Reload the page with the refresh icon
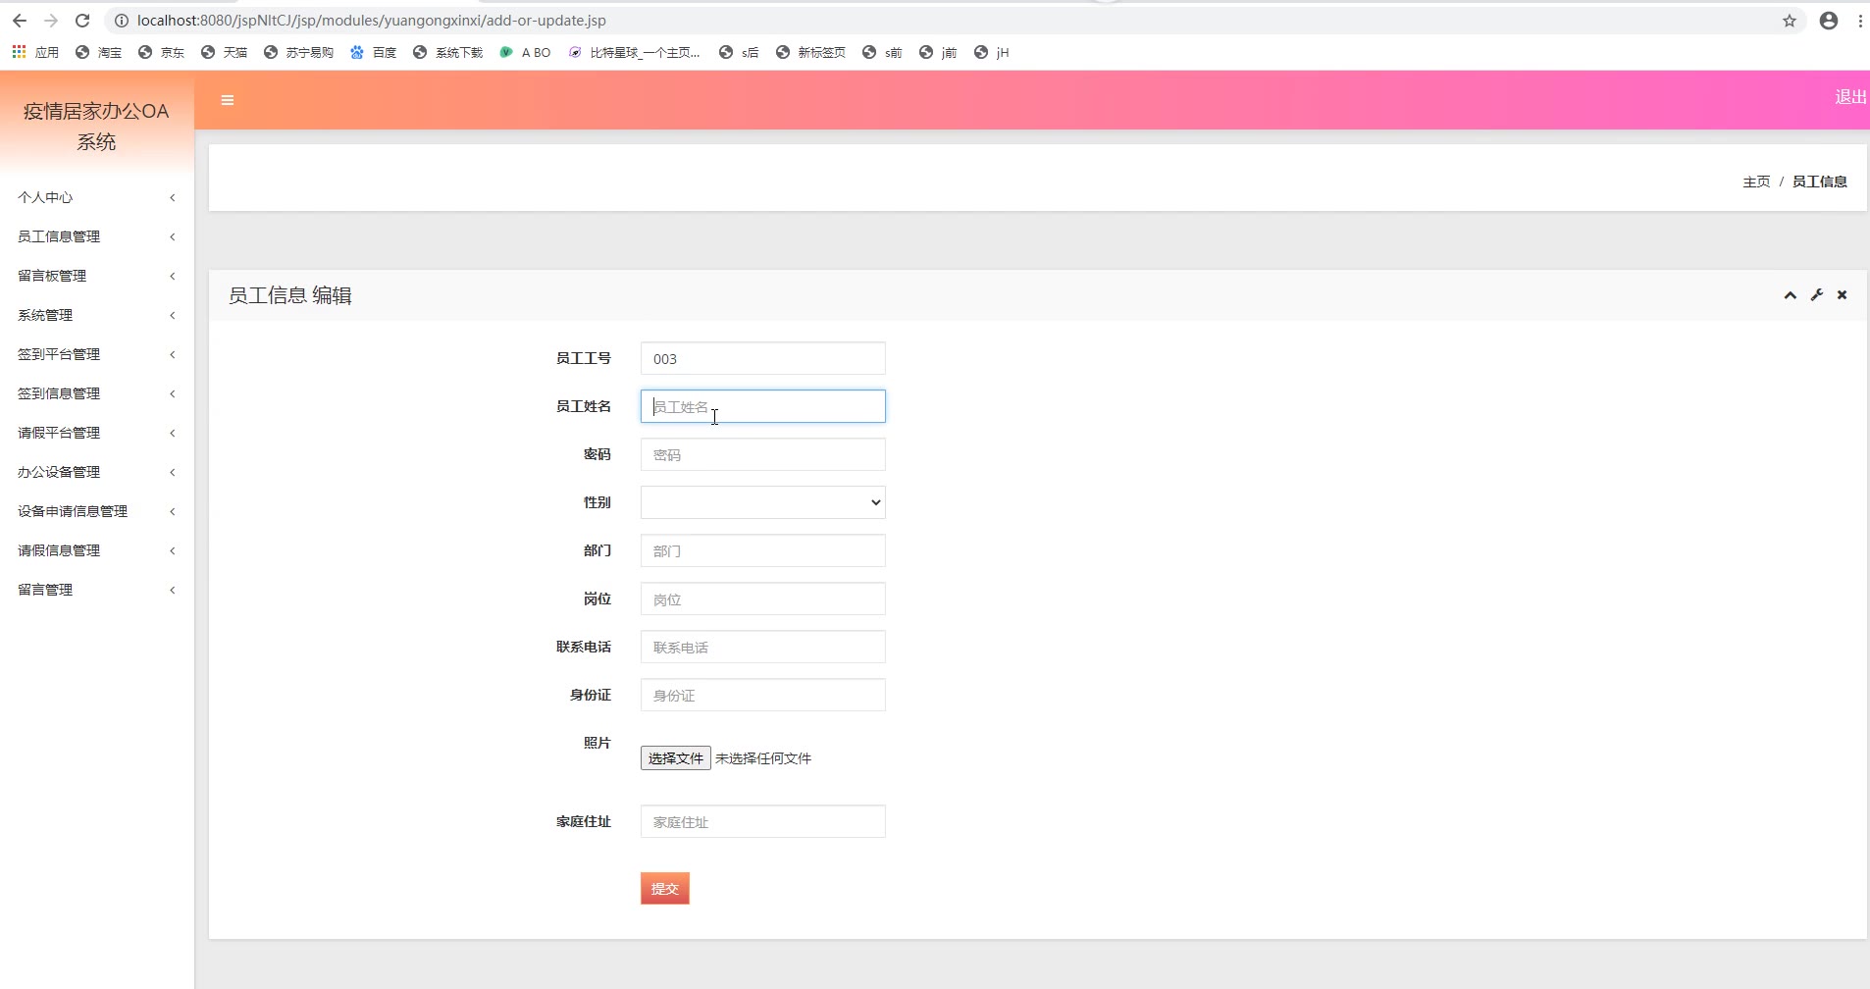 (x=82, y=21)
